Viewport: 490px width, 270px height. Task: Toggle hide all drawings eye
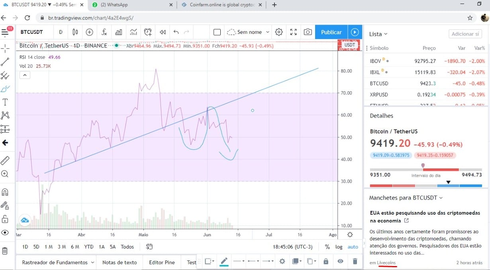pyautogui.click(x=5, y=233)
